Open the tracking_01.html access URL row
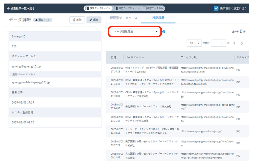The height and width of the screenshot is (163, 253). point(207,70)
